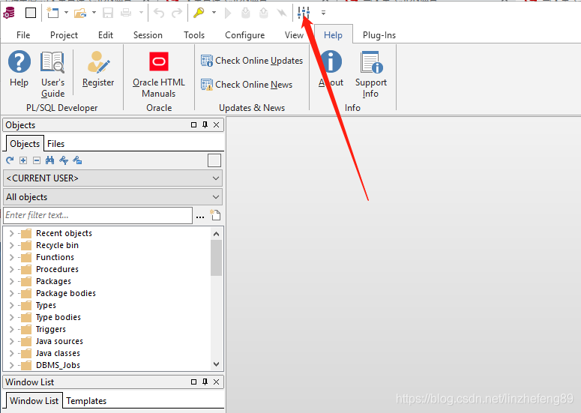Click Check Online Updates

point(252,61)
